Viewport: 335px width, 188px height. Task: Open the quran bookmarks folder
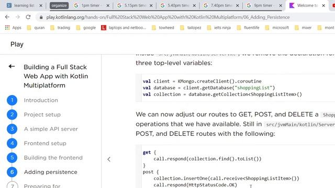(36, 28)
